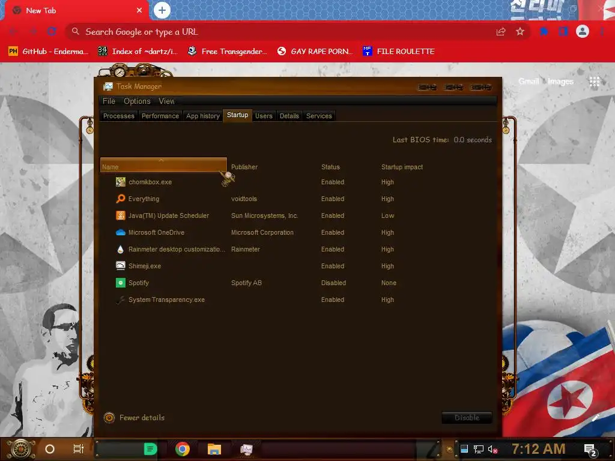Image resolution: width=615 pixels, height=461 pixels.
Task: Click the Last BIOS time value
Action: (x=473, y=140)
